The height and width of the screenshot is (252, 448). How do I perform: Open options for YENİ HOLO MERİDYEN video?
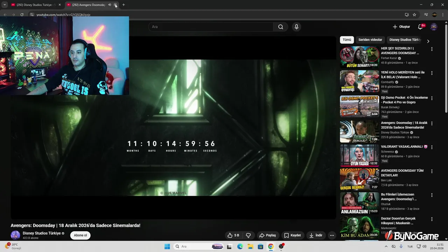point(432,73)
